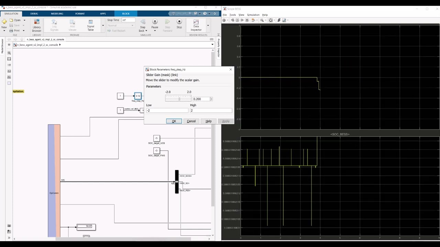
Task: Open the Scope Simulation menu
Action: tap(253, 15)
